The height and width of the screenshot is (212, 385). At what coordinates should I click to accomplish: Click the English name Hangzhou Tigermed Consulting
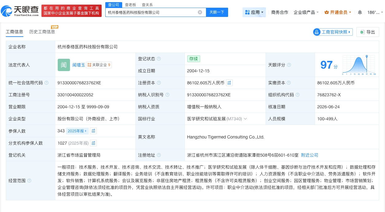pos(226,137)
